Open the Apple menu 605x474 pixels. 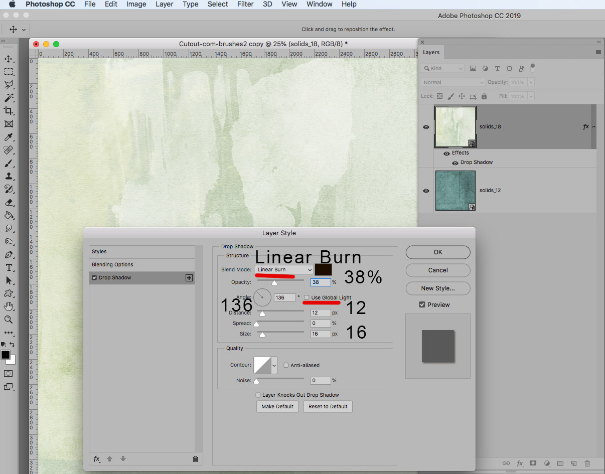13,4
